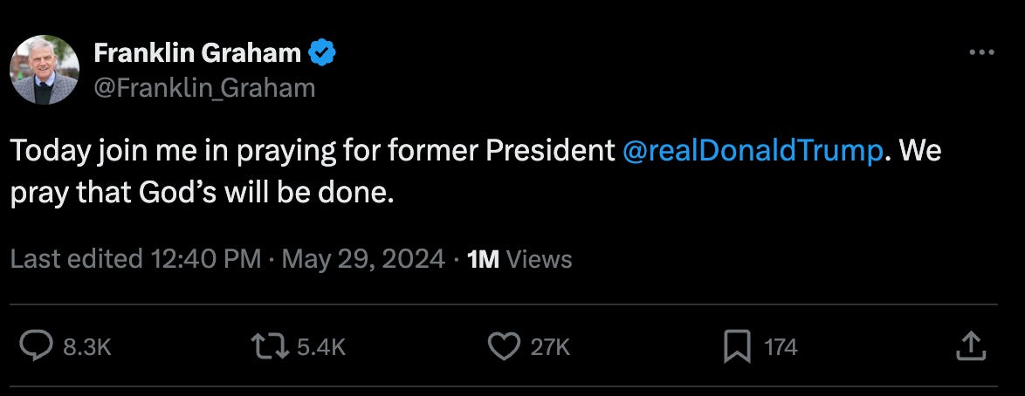
Task: Click the 174 bookmarks count
Action: click(781, 347)
